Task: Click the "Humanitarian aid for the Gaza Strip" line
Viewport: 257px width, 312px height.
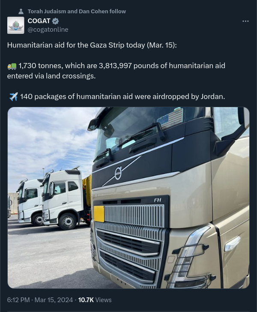Action: pos(91,45)
